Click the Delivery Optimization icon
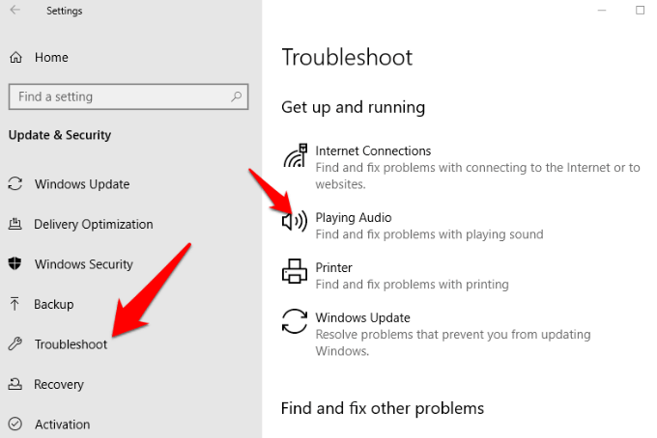The image size is (657, 438). 15,225
